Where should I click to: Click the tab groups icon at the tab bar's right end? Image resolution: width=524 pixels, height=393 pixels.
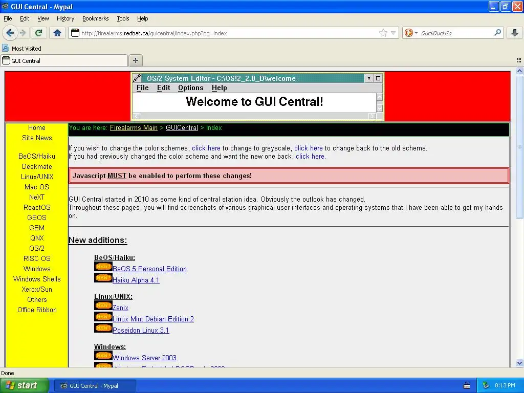[x=519, y=60]
